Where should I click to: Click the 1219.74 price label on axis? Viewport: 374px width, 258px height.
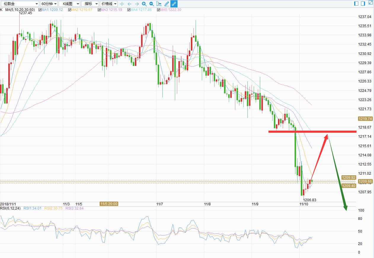pyautogui.click(x=365, y=119)
